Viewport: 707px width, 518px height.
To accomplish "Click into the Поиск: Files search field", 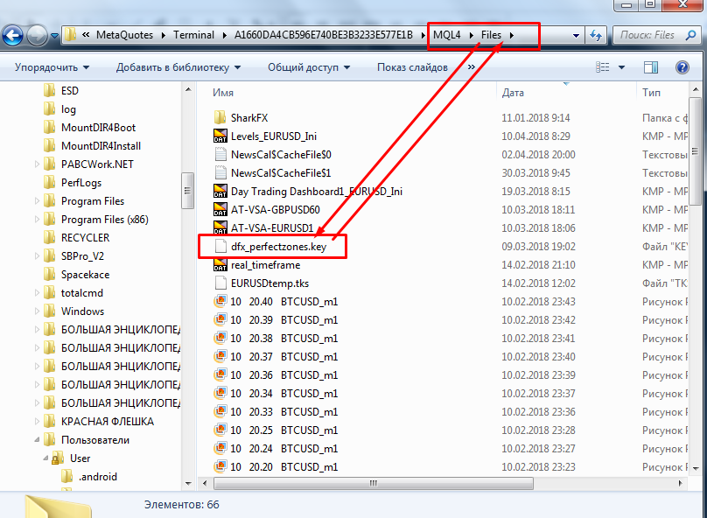I will tap(647, 35).
